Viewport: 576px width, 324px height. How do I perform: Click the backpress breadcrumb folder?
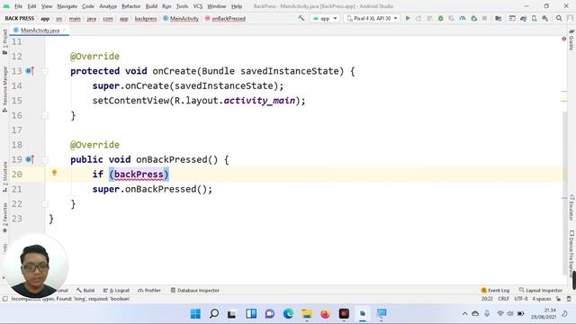click(x=146, y=18)
